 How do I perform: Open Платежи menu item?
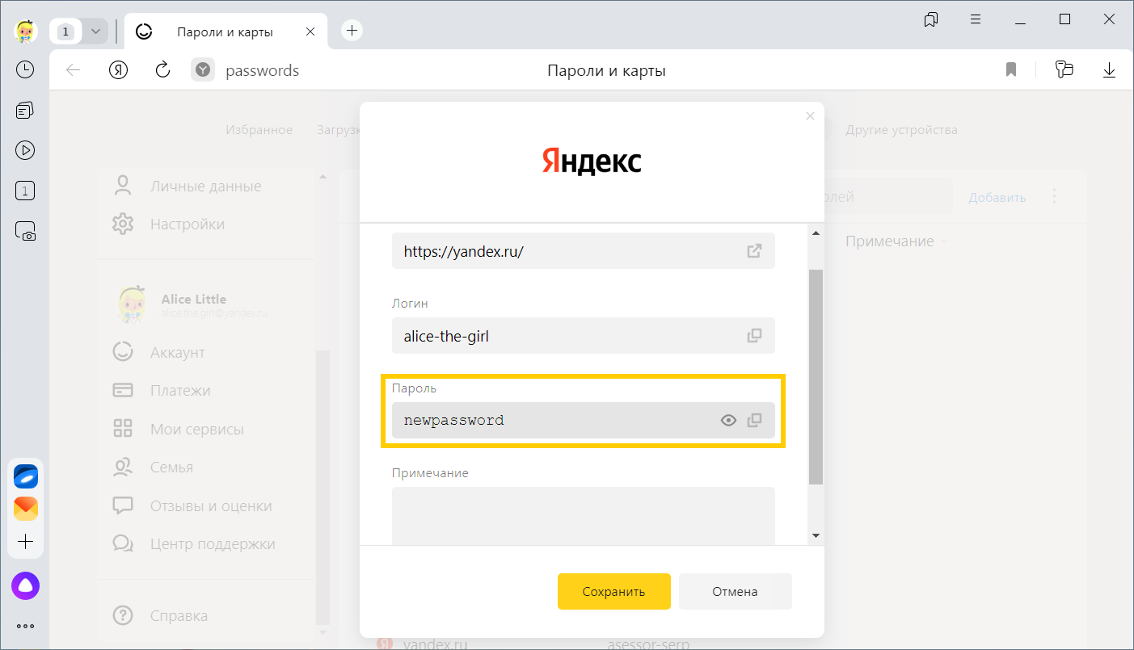tap(180, 391)
